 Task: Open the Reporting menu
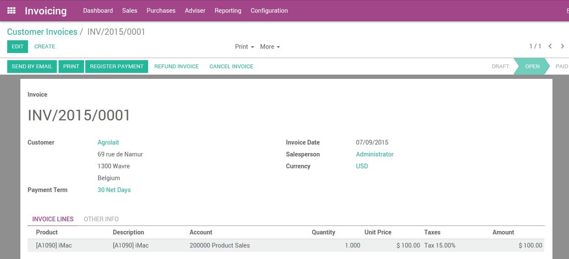click(228, 11)
